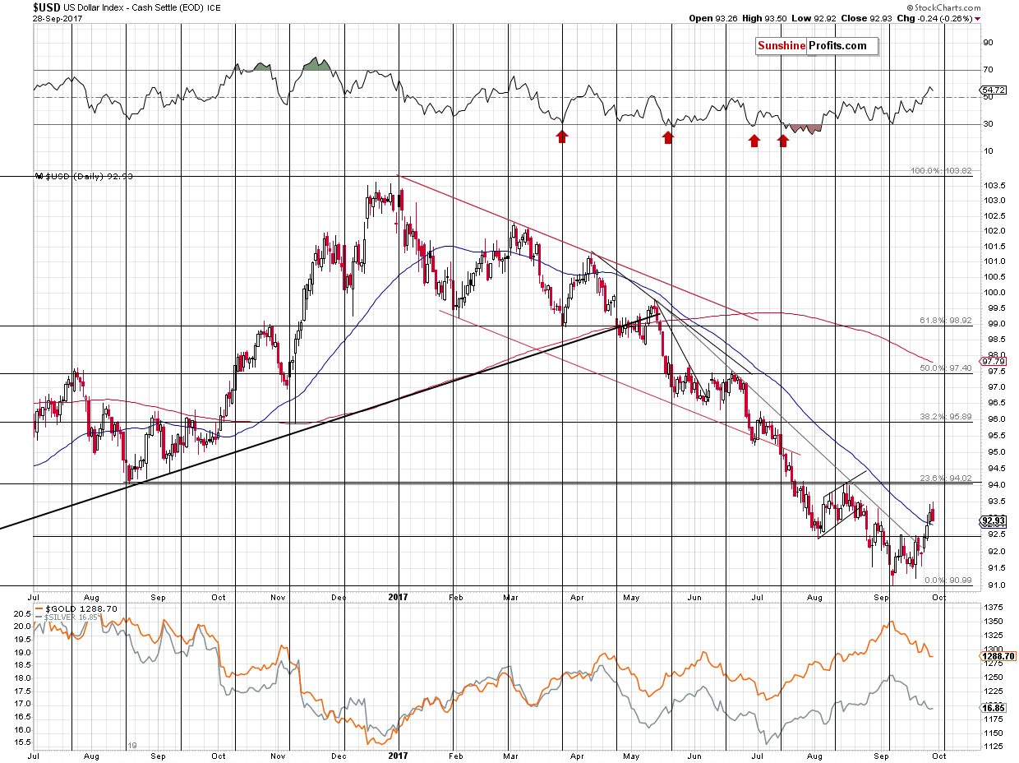The width and height of the screenshot is (1019, 763).
Task: Click the 16.85 silver price tag
Action: pyautogui.click(x=993, y=708)
